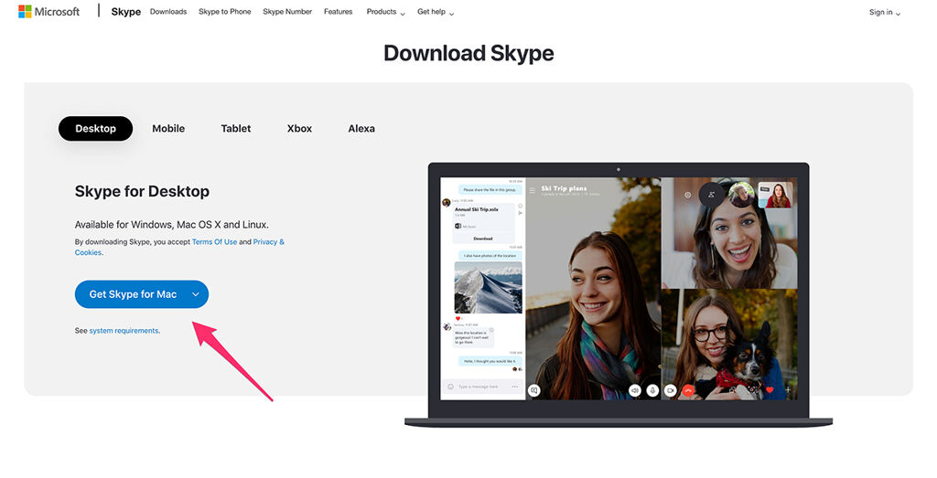Click the red heart reaction icon in illustration

click(770, 389)
